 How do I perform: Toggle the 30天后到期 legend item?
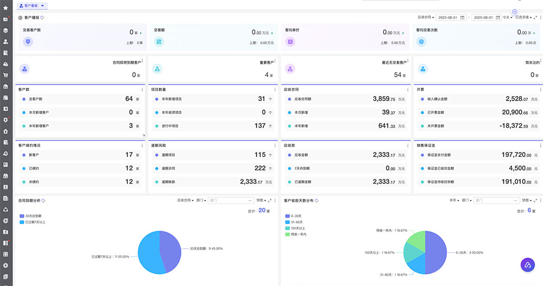click(x=33, y=216)
